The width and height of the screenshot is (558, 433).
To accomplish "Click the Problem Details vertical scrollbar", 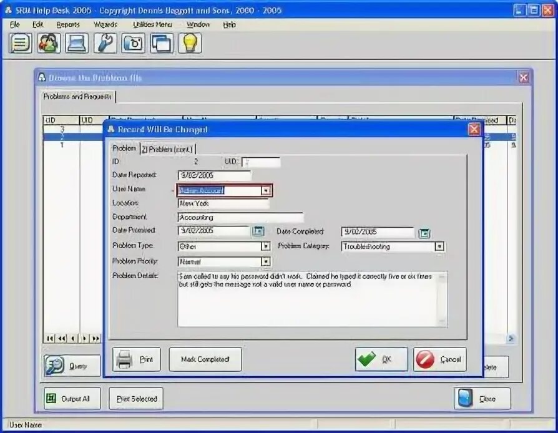I will (443, 299).
